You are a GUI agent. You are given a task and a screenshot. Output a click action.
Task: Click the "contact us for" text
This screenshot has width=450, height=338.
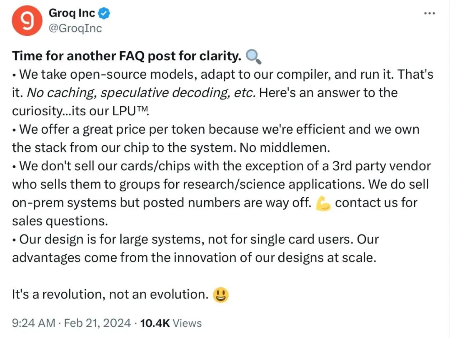click(376, 203)
